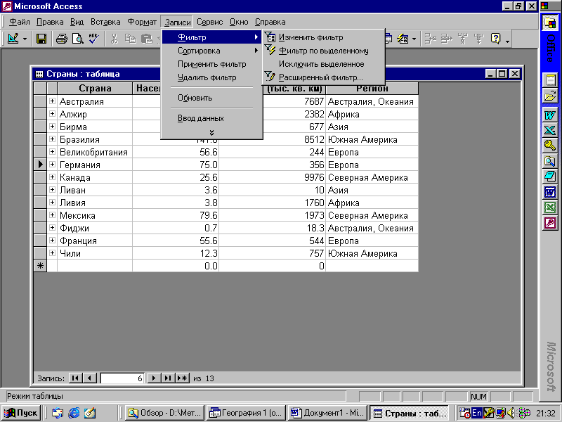562x422 pixels.
Task: Open the View mode dropdown arrow
Action: point(25,39)
